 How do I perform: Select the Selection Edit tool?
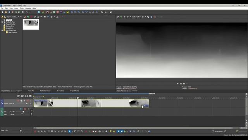(x=78, y=131)
